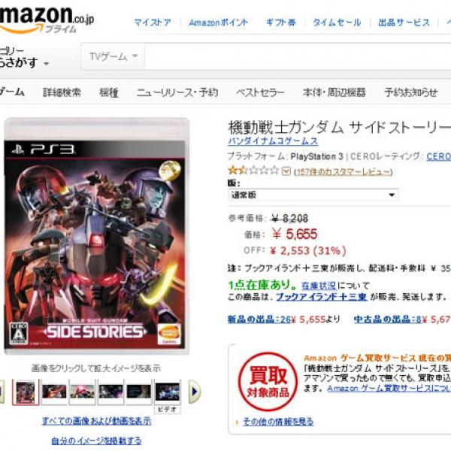
Task: Click the search input field
Action: pyautogui.click(x=298, y=56)
